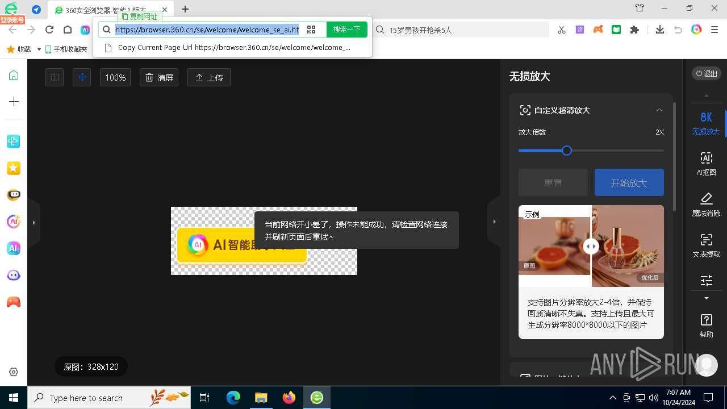Click the 开始放大 start enlarge button

coord(629,182)
